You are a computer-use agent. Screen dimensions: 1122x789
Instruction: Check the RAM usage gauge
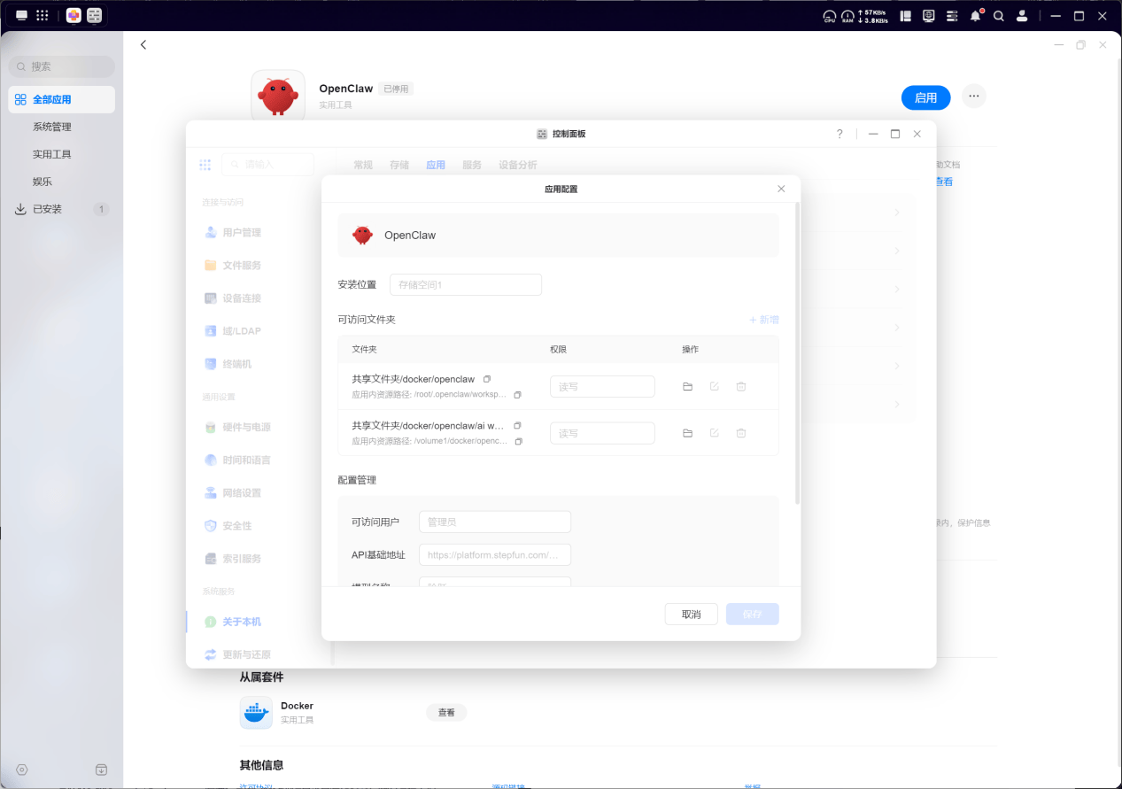(847, 16)
